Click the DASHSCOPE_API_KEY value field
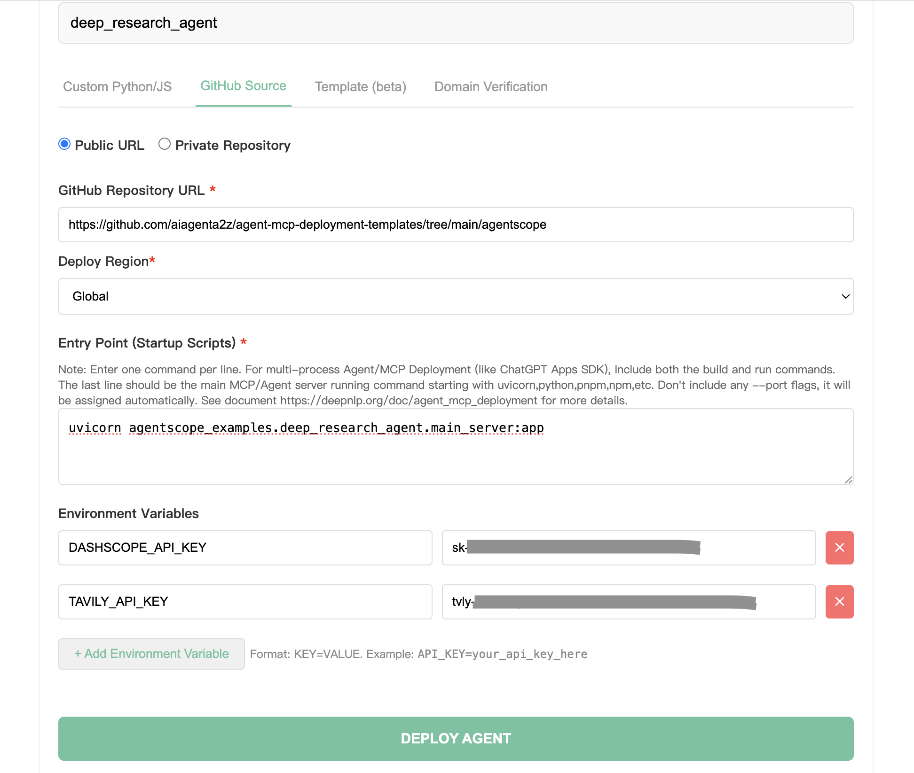The width and height of the screenshot is (914, 773). [x=629, y=548]
